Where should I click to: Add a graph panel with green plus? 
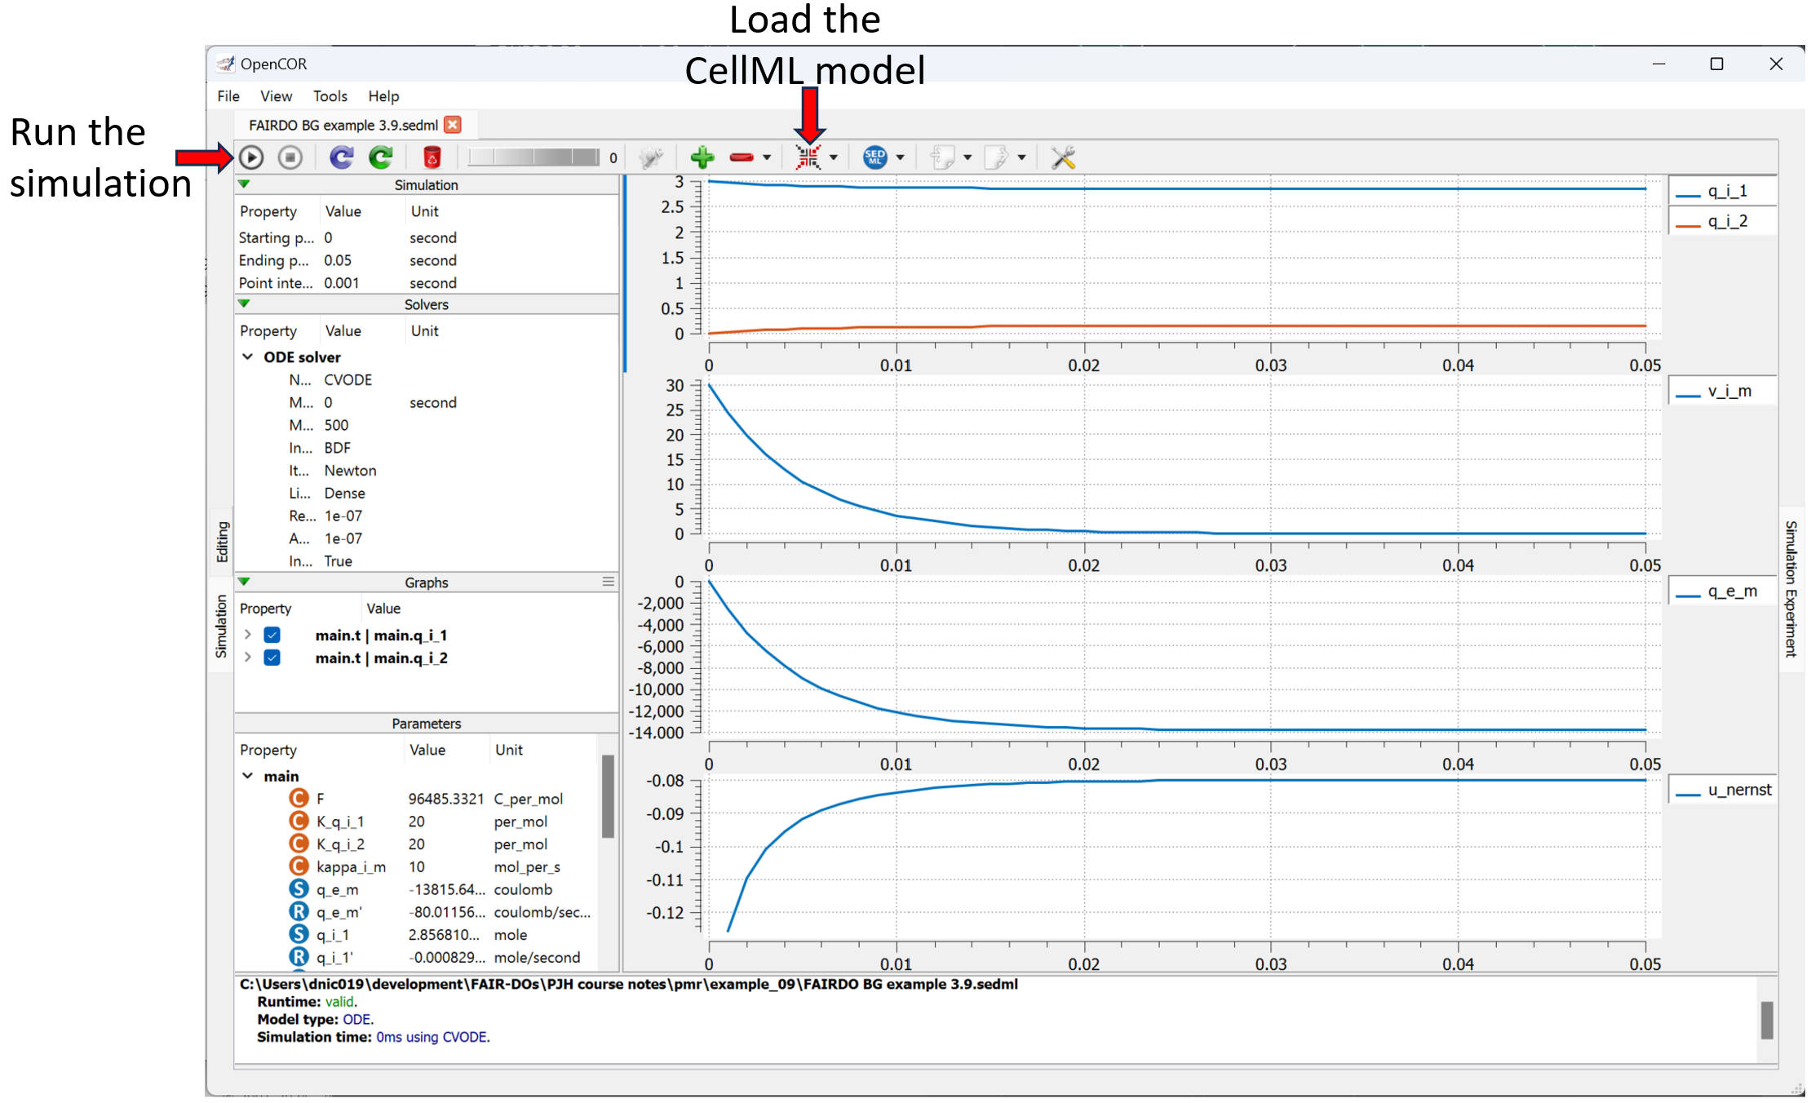[x=702, y=157]
